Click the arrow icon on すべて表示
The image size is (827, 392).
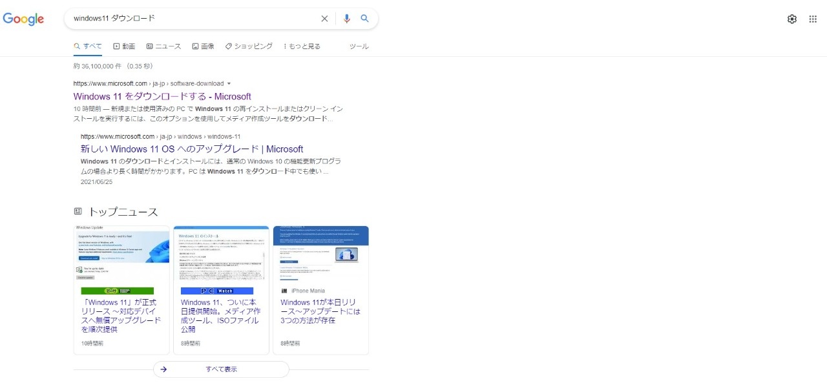click(163, 369)
